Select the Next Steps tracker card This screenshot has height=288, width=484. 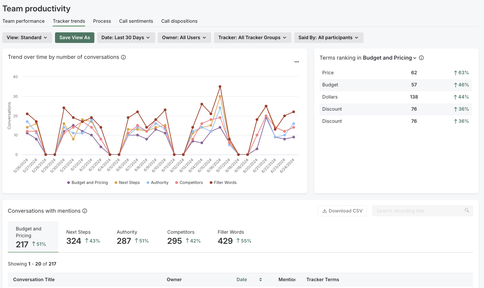click(83, 237)
